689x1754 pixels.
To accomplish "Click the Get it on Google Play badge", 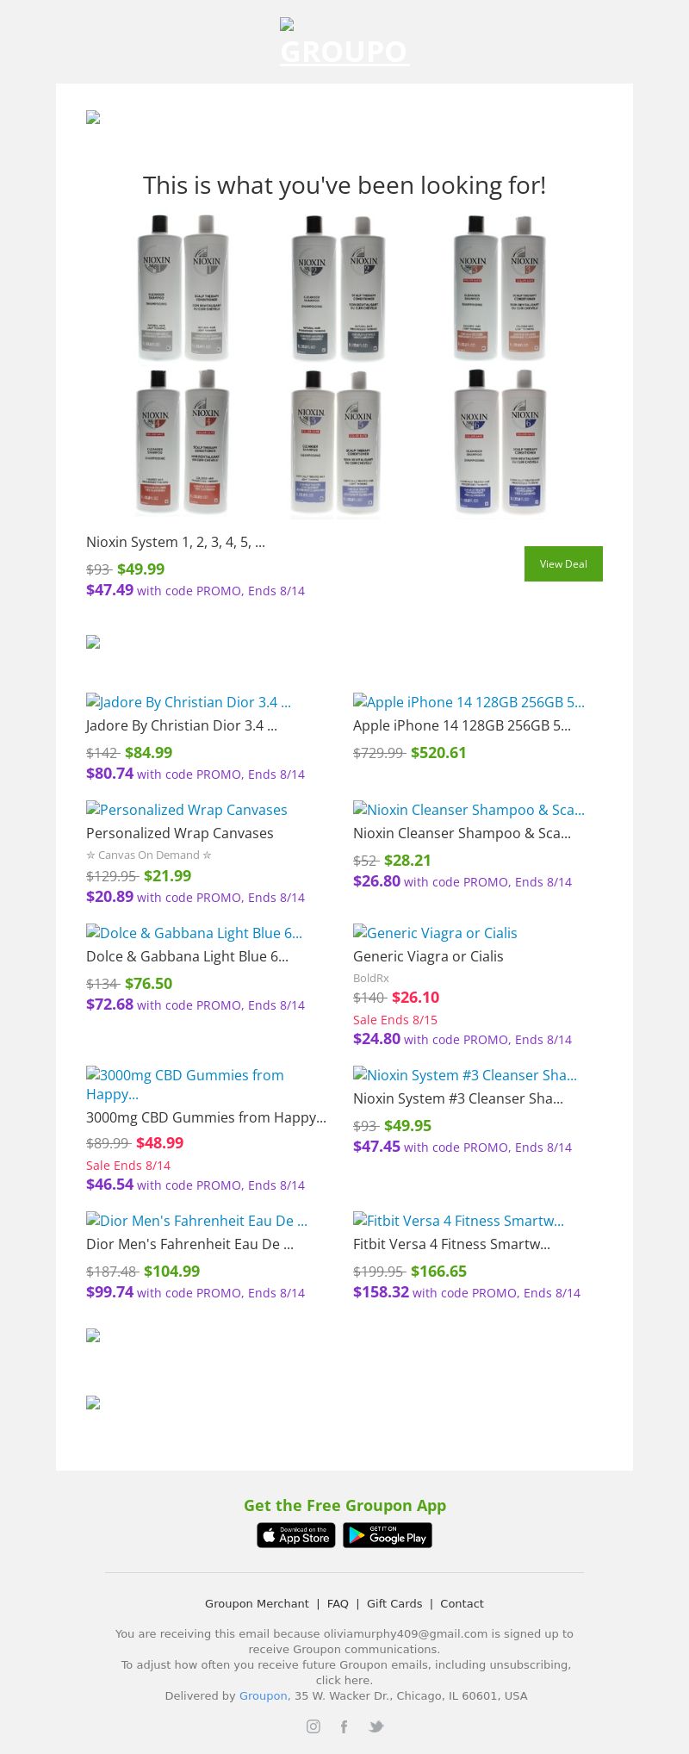I will [388, 1535].
